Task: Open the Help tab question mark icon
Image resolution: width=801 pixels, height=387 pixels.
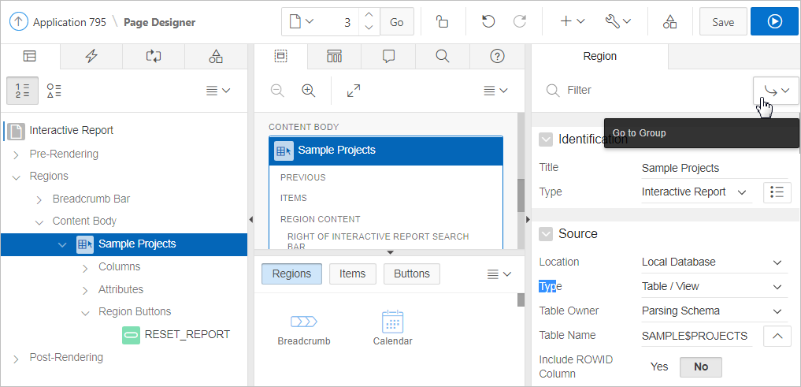Action: [496, 56]
